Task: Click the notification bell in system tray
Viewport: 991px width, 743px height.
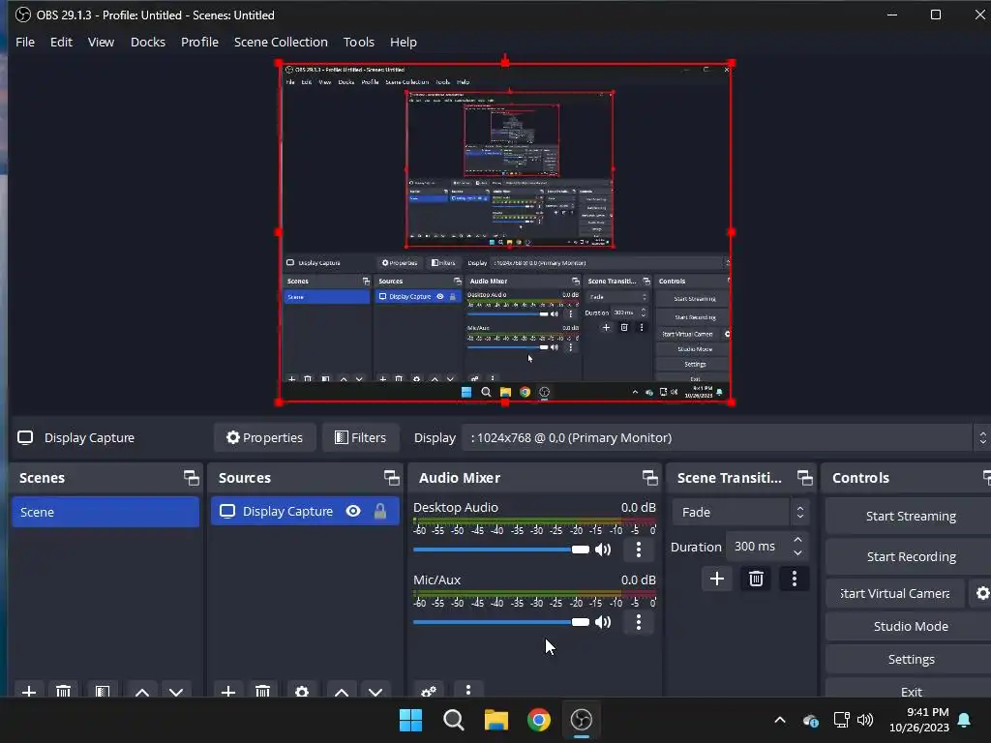Action: (x=965, y=720)
